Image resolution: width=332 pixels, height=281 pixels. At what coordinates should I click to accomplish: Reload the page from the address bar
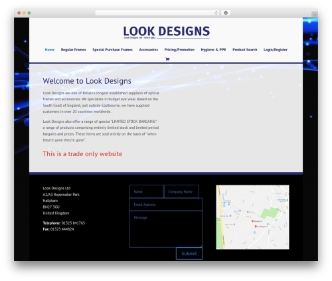216,13
